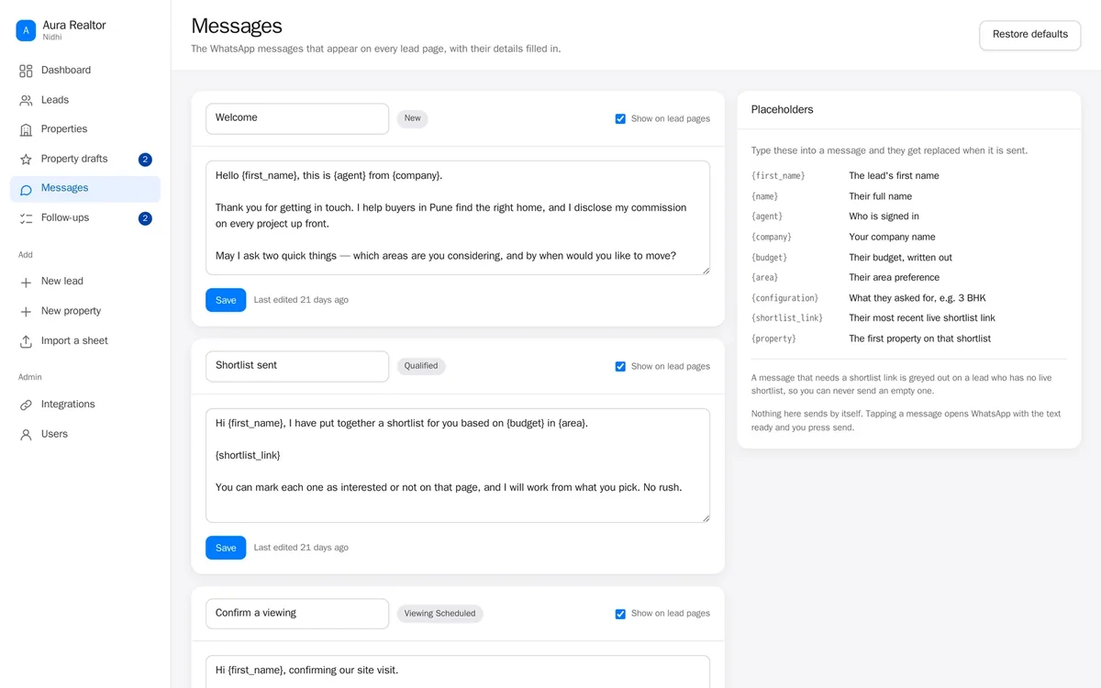The width and height of the screenshot is (1101, 688).
Task: Click the Follow-ups count badge
Action: [145, 218]
